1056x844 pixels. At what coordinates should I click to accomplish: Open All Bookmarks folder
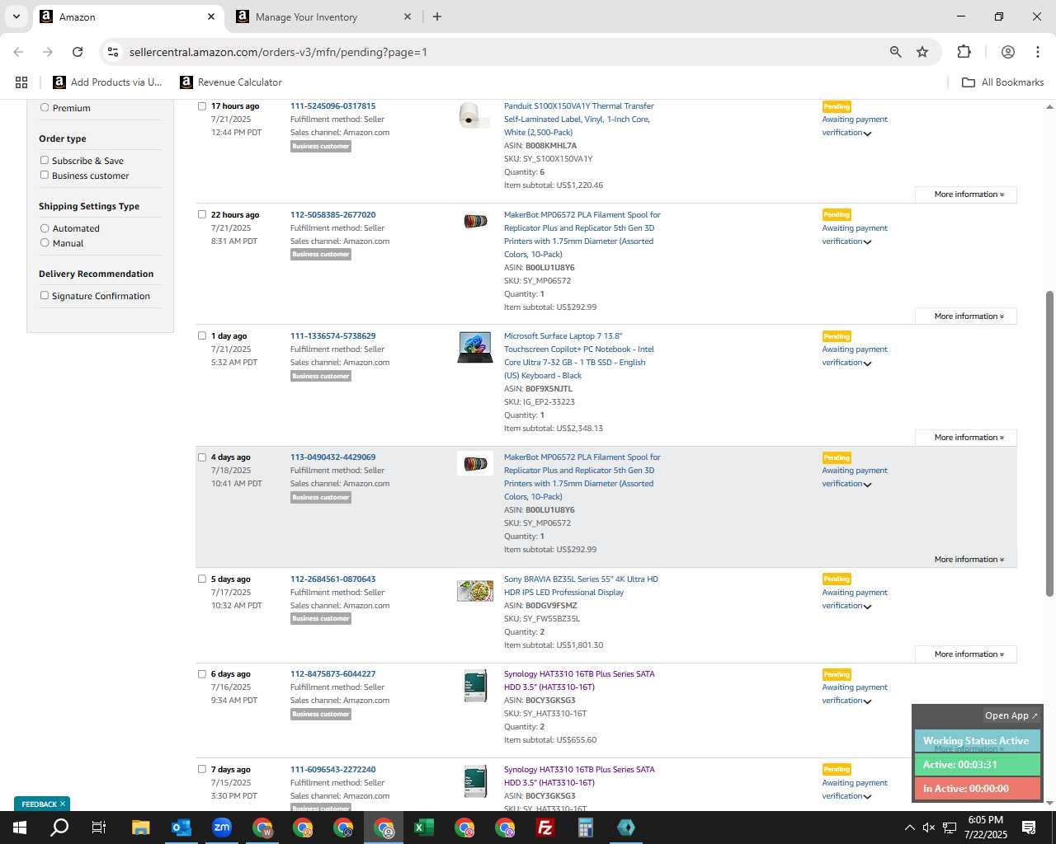1003,82
